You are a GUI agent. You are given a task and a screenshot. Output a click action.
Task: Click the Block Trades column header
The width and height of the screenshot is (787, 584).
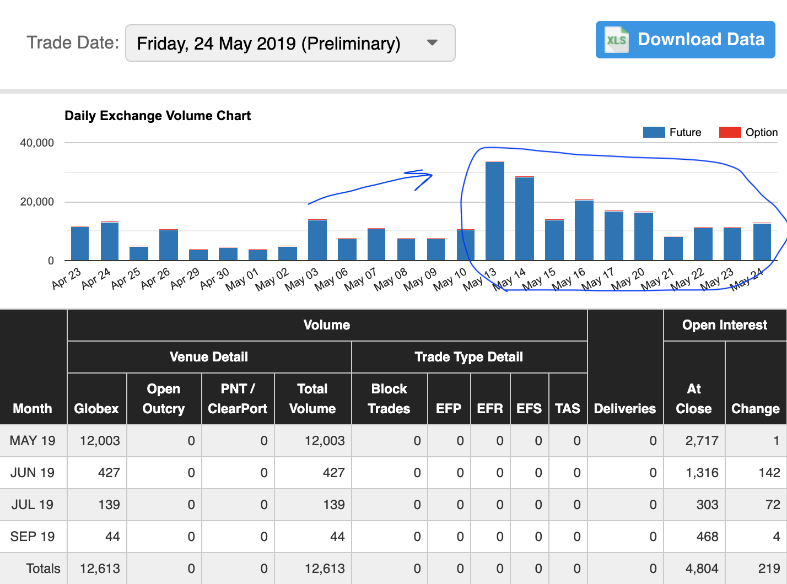pyautogui.click(x=389, y=399)
